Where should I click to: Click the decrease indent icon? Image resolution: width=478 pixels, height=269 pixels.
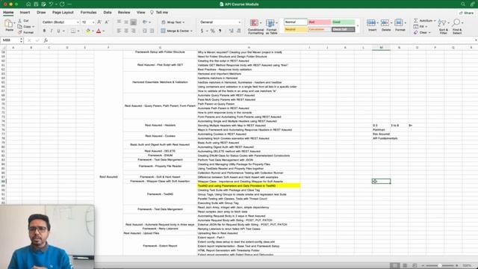144,31
